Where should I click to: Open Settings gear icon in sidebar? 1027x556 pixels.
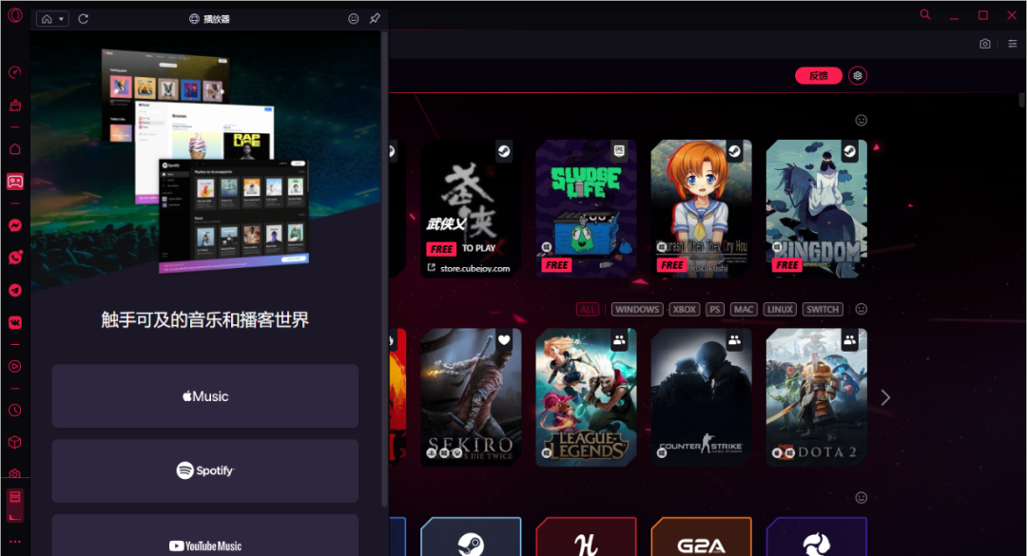tap(15, 472)
